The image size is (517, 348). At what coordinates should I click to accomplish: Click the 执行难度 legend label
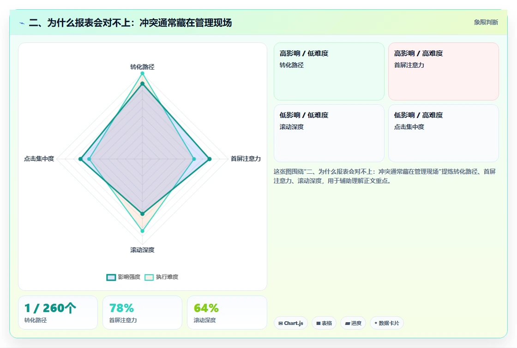pyautogui.click(x=167, y=277)
